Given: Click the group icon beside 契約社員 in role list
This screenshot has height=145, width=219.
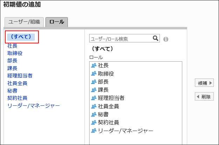Looking at the screenshot, I should pyautogui.click(x=94, y=122).
